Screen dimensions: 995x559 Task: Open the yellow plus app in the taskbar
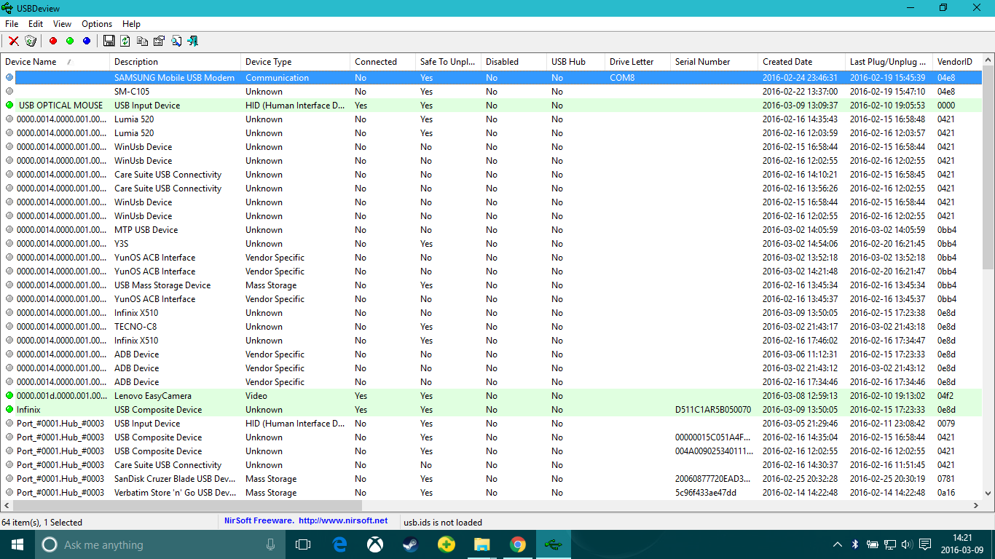click(446, 544)
